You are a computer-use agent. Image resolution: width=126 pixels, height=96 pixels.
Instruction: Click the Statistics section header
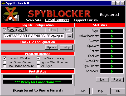click(100, 25)
